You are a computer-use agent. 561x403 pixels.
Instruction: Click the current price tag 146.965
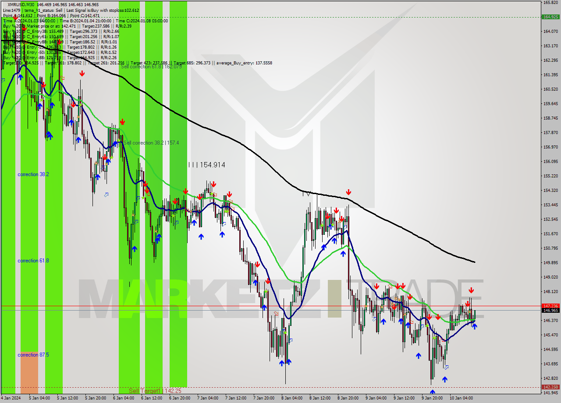(550, 311)
